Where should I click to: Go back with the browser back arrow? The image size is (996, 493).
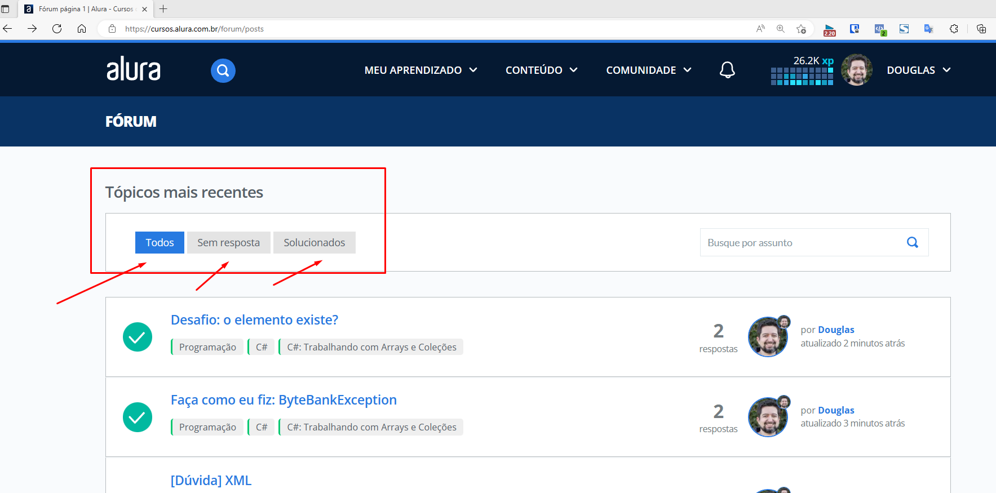tap(8, 29)
